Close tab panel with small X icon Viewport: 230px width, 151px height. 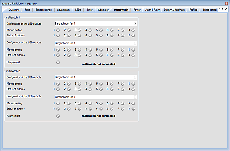click(x=226, y=9)
